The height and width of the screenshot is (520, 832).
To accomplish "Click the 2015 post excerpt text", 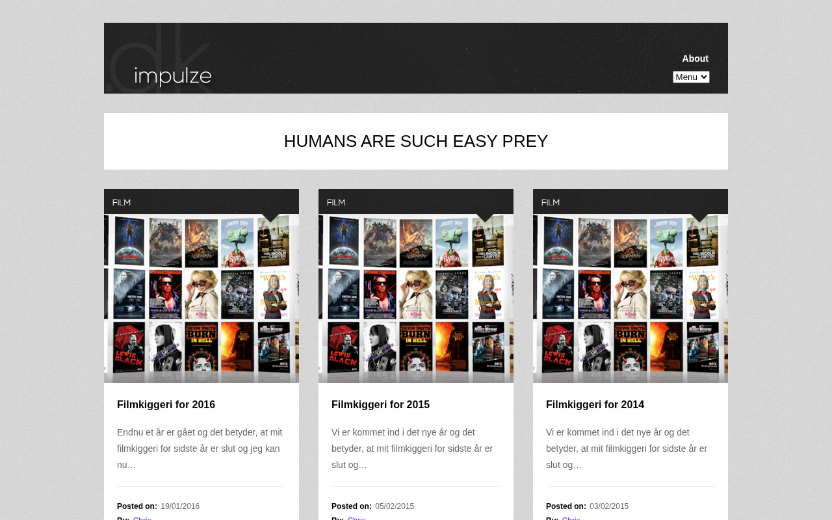I will (x=412, y=448).
